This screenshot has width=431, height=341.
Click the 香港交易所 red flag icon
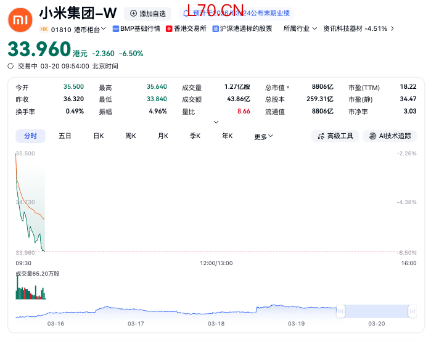click(169, 29)
